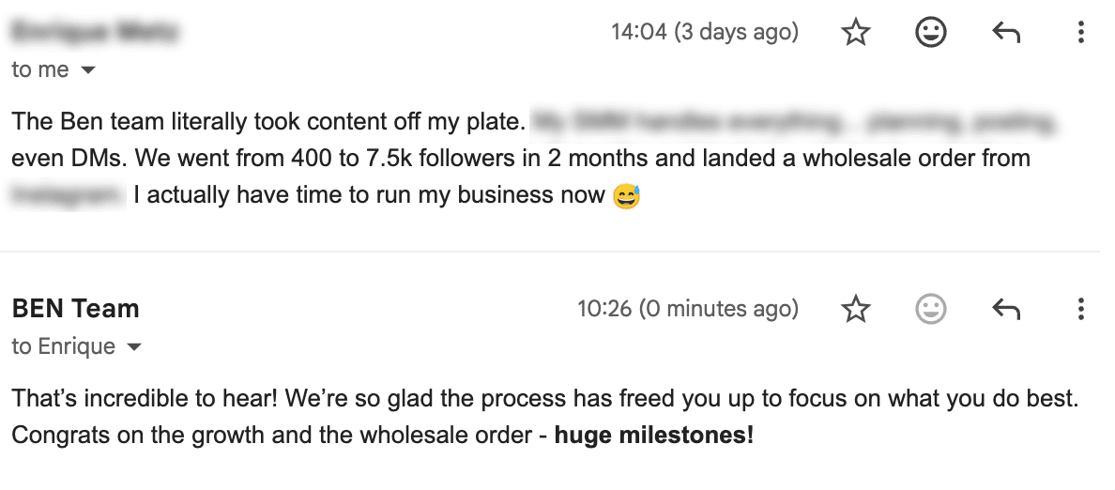The height and width of the screenshot is (490, 1115).
Task: Reply to the 14:04 message
Action: (1006, 34)
